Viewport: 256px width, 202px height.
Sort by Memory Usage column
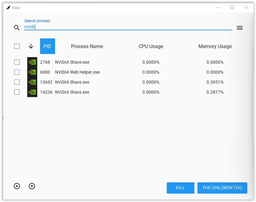tap(215, 46)
